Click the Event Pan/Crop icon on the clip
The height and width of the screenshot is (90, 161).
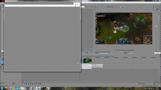[89, 62]
